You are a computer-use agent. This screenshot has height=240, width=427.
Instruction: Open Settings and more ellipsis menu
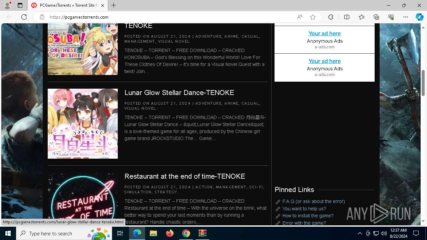pyautogui.click(x=406, y=17)
